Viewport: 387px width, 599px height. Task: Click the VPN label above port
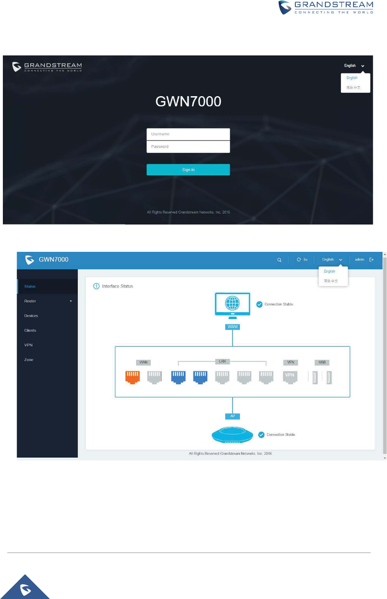291,362
